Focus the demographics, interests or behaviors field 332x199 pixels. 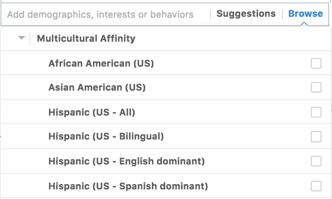coord(101,14)
